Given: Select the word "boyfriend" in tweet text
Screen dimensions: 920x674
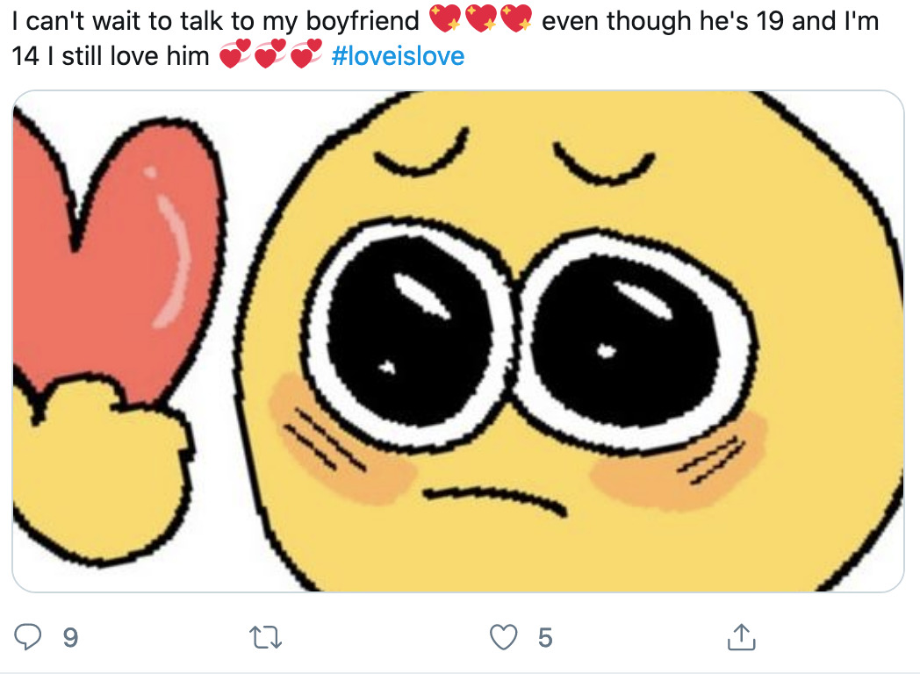Looking at the screenshot, I should [363, 22].
